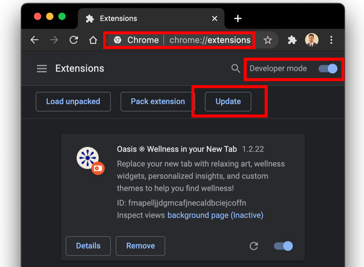The width and height of the screenshot is (364, 267).
Task: Click the browser back arrow
Action: [34, 40]
